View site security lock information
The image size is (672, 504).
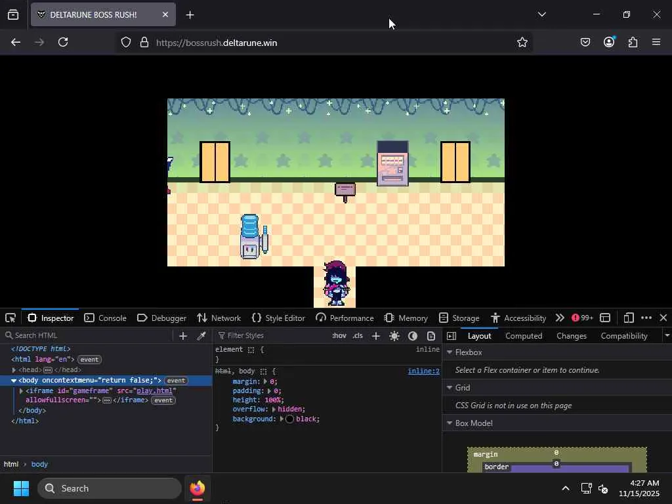pyautogui.click(x=144, y=42)
